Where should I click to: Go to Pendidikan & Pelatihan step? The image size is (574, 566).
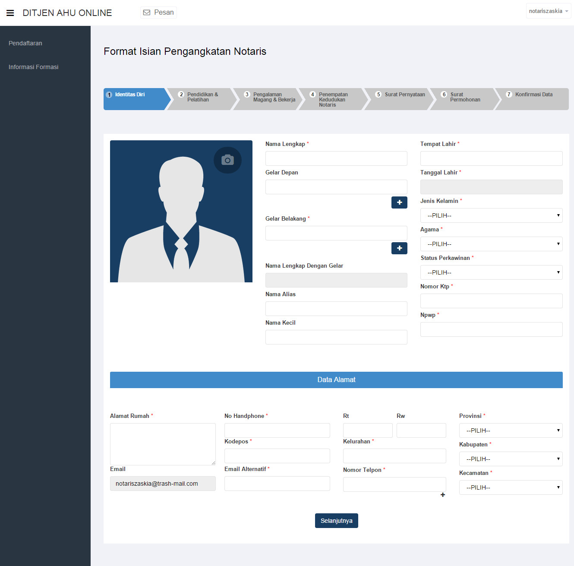pyautogui.click(x=201, y=98)
